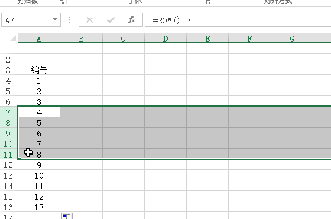Click cell A4 with value 1

click(x=39, y=80)
